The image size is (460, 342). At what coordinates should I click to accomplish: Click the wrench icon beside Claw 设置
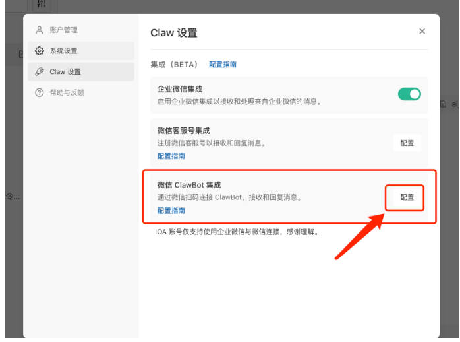tap(40, 71)
